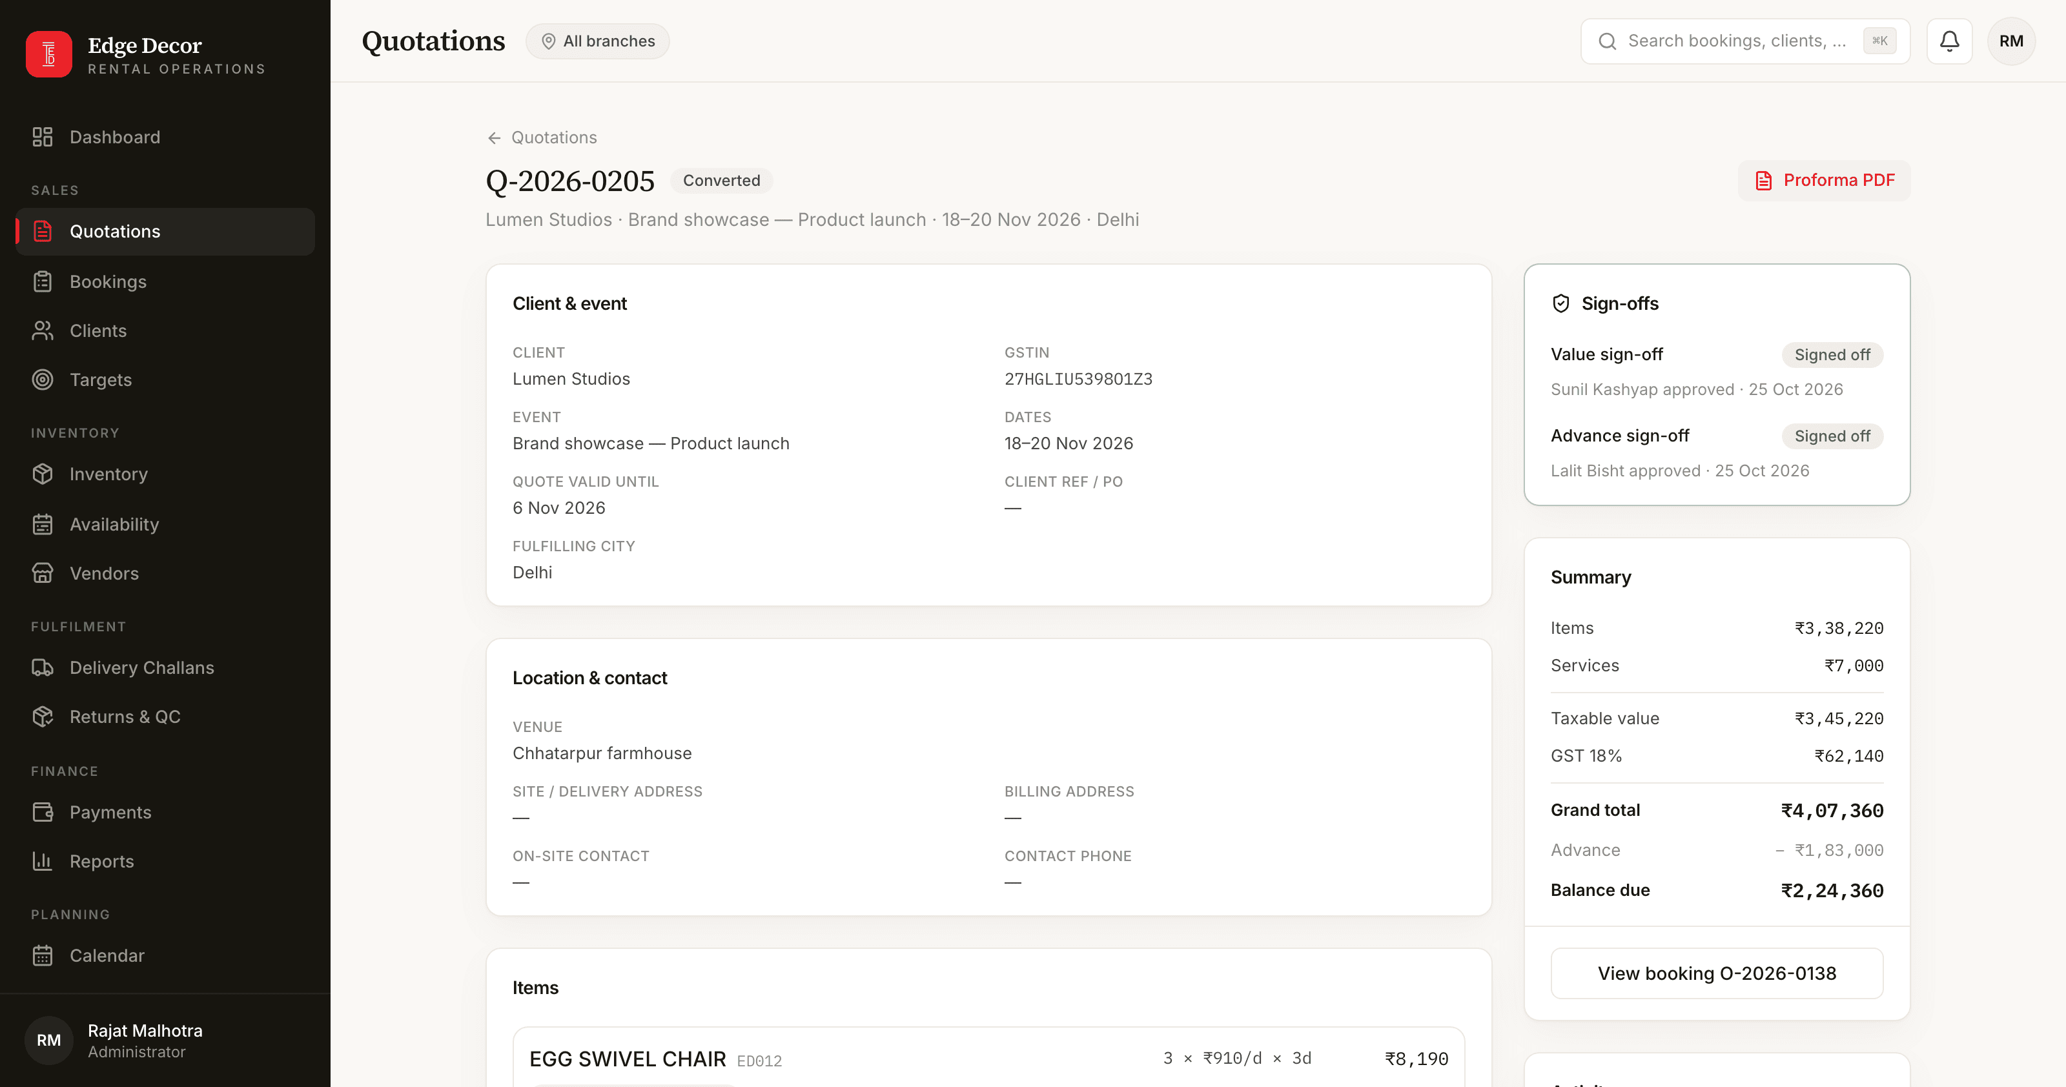The height and width of the screenshot is (1087, 2066).
Task: Go to Payments in the sidebar
Action: pos(165,812)
